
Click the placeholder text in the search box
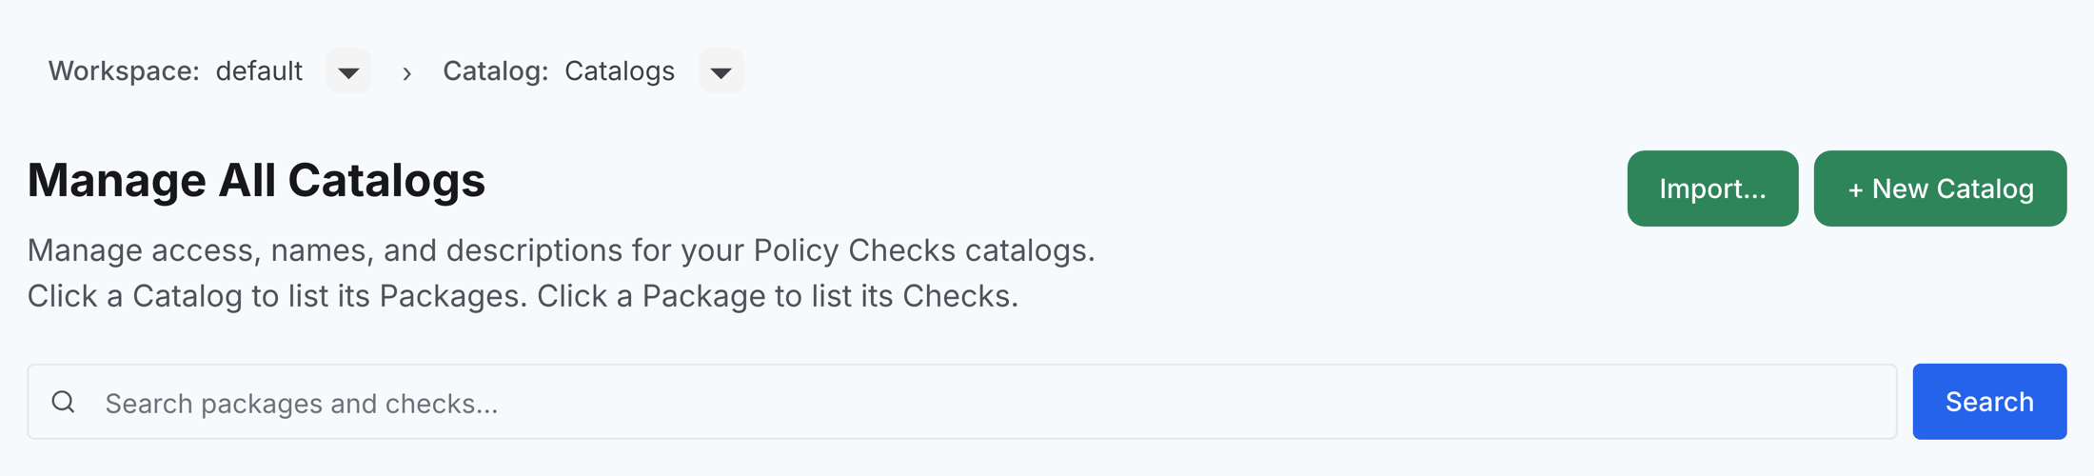click(x=302, y=404)
